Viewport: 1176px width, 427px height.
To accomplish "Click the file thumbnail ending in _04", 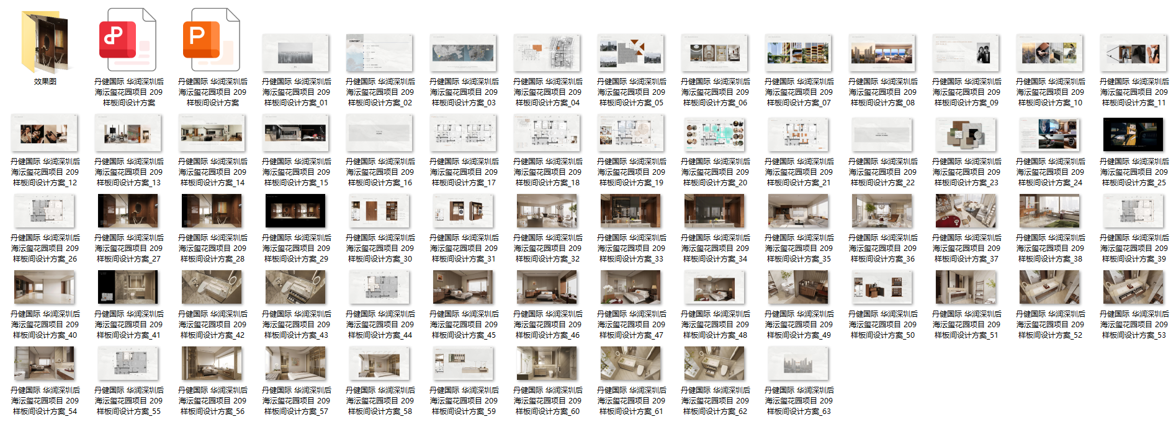I will tap(547, 53).
